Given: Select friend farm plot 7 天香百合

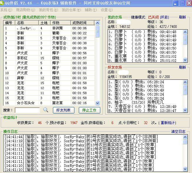Looking at the screenshot, I should 146,106.
